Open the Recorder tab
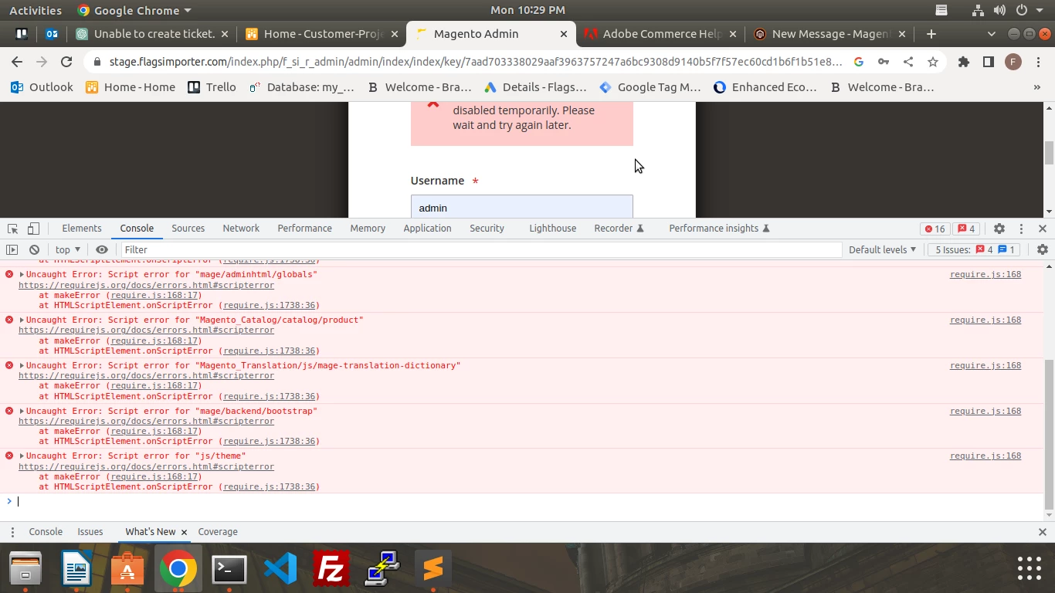Viewport: 1055px width, 593px height. pyautogui.click(x=619, y=229)
